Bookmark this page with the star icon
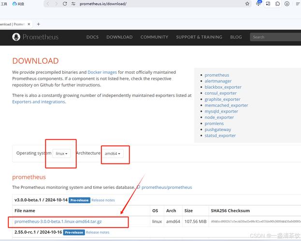 [247, 4]
